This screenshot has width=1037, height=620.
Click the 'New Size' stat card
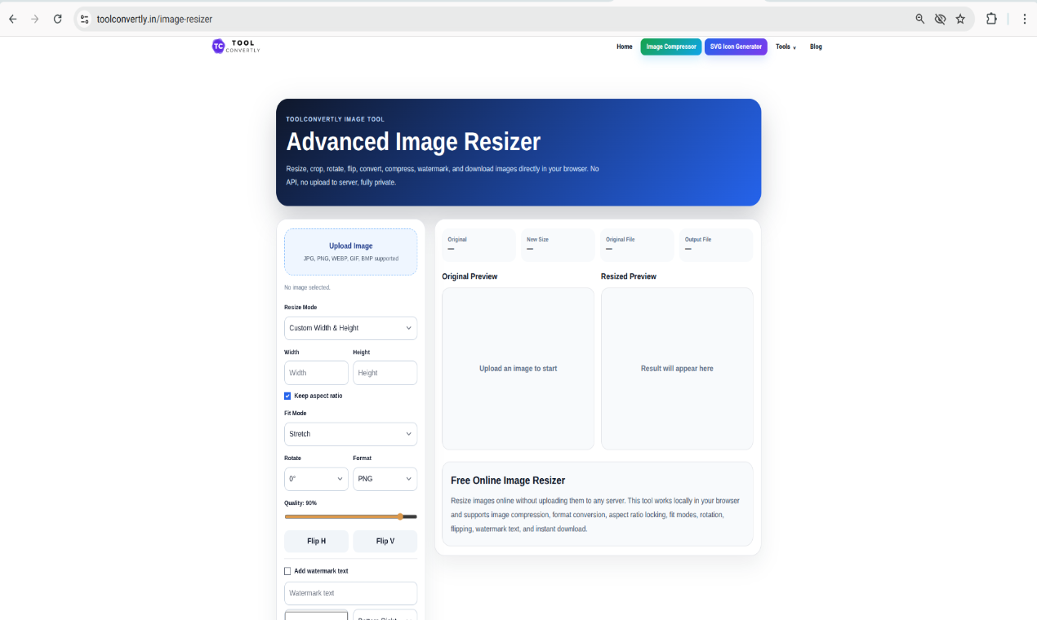(x=558, y=245)
